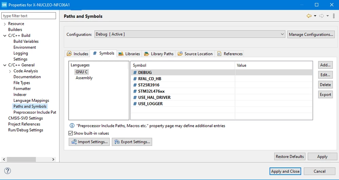
Task: Click the yellow back navigation arrow icon
Action: pos(309,16)
